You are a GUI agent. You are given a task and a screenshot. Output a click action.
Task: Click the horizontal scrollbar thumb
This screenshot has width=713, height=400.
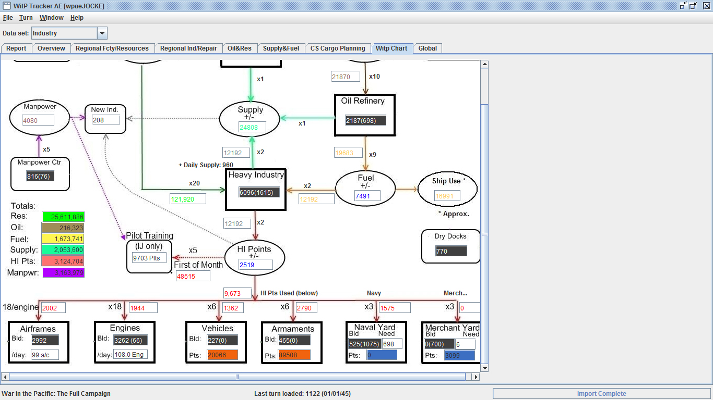pos(237,377)
